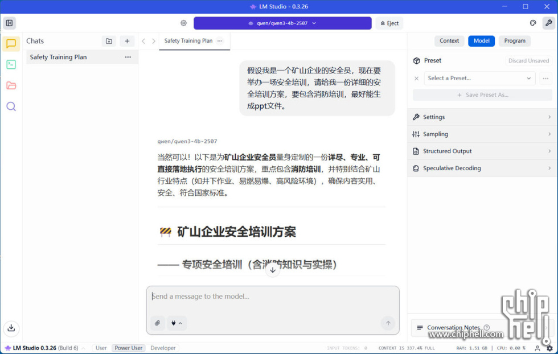Open Downloads via the download icon
The width and height of the screenshot is (558, 354).
[11, 328]
